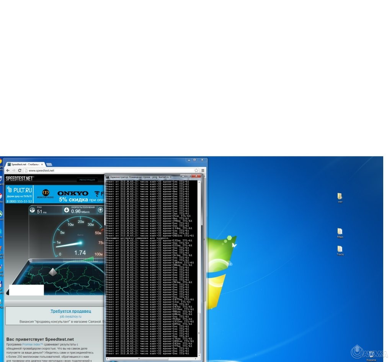Image resolution: width=392 pixels, height=362 pixels.
Task: Click the 1.74 speedometer reading
Action: [x=80, y=253]
